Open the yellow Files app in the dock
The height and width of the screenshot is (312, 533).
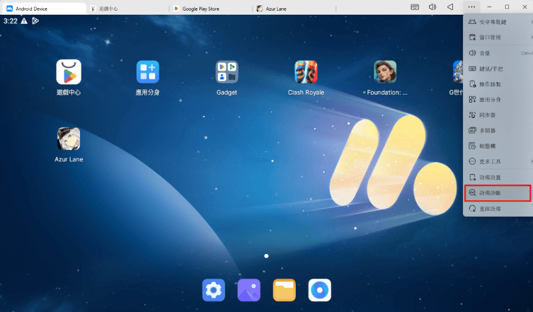coord(284,290)
